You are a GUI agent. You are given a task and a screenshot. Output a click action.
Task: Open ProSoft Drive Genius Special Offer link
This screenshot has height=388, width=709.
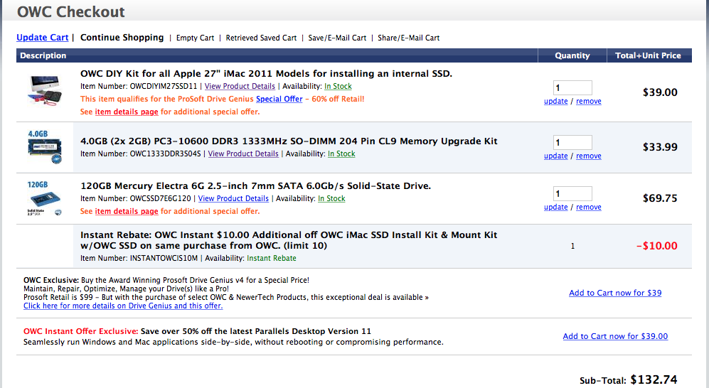point(279,99)
